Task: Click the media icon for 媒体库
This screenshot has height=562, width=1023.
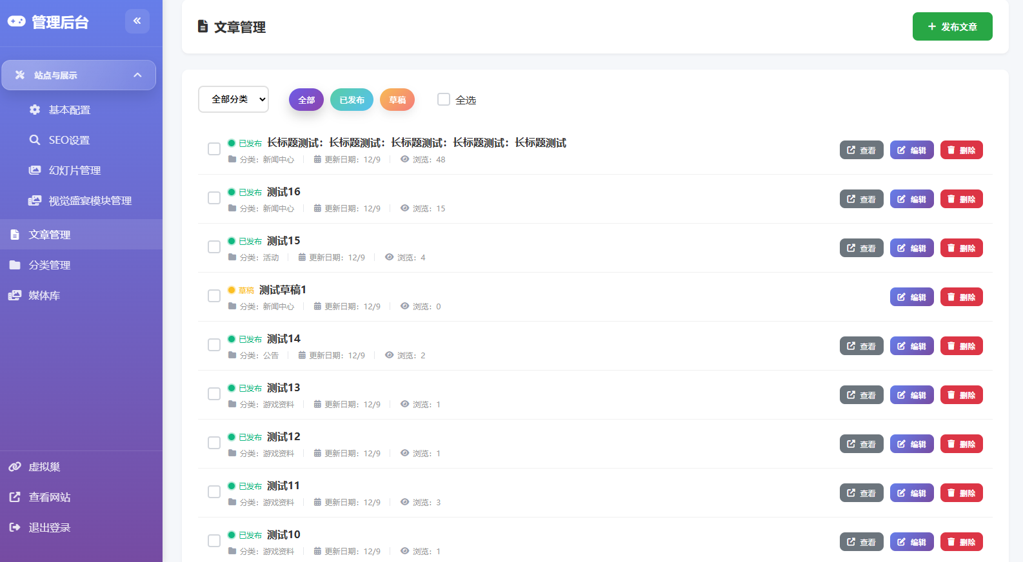Action: (x=15, y=295)
